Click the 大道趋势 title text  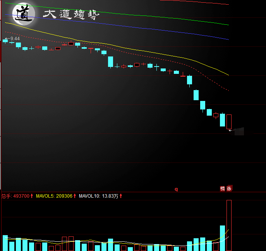point(71,15)
